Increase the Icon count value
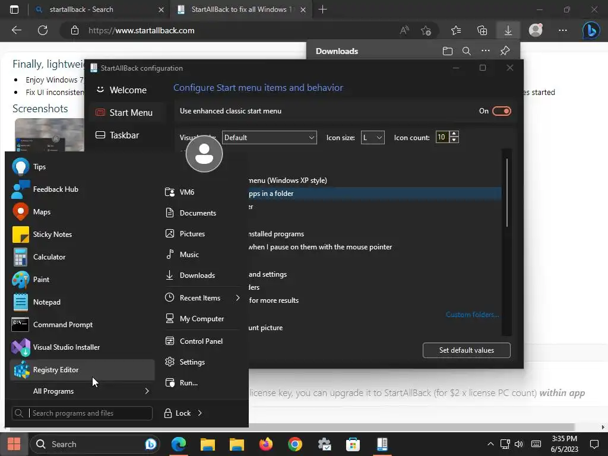Image resolution: width=608 pixels, height=456 pixels. point(454,134)
